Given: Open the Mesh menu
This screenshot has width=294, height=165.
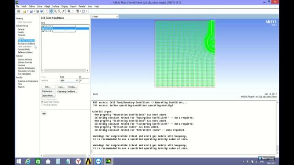Looking at the screenshot, I should point(24,6).
